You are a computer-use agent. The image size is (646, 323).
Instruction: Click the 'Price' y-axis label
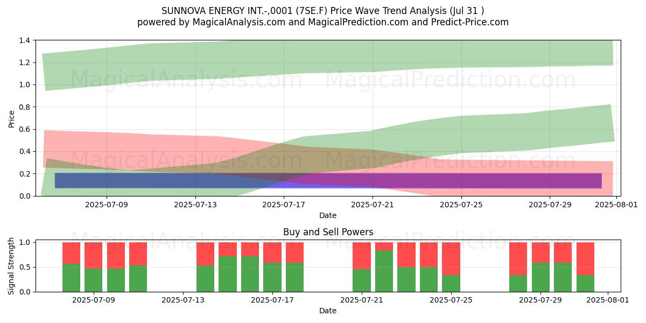click(x=12, y=118)
